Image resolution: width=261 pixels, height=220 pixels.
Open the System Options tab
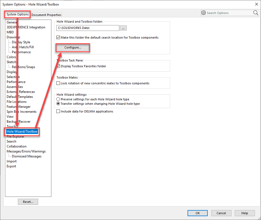(x=17, y=14)
